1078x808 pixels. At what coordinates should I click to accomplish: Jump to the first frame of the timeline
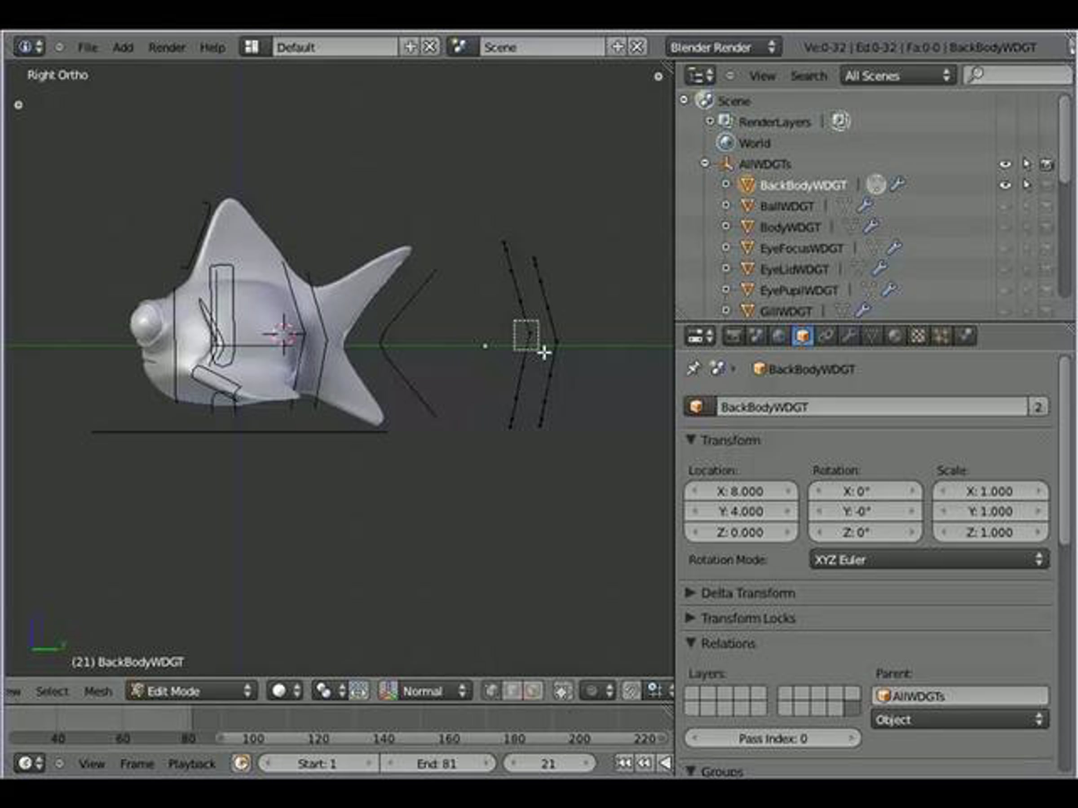623,763
